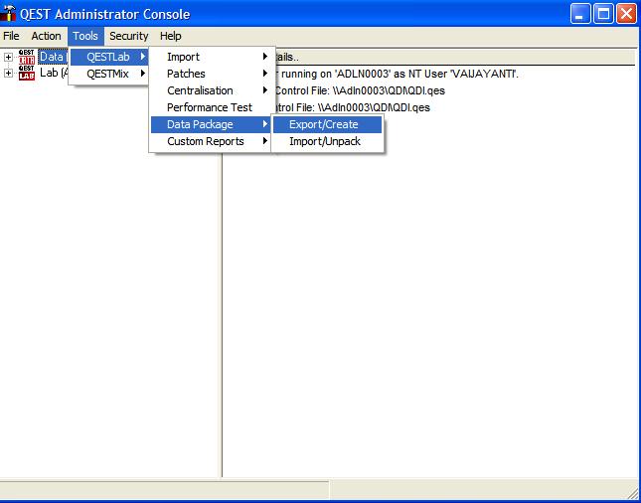Viewport: 641px width, 503px height.
Task: Expand the Lab tree node
Action: coord(9,73)
